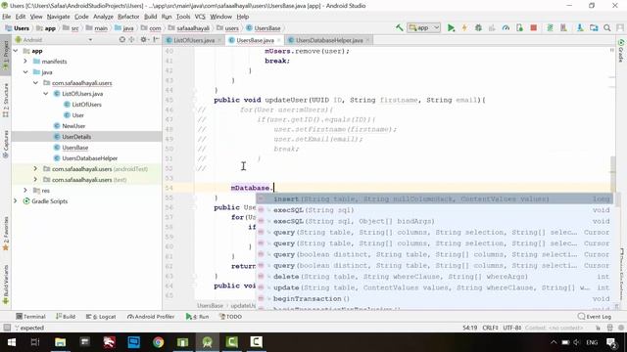
Task: Open the Project tool window sidebar
Action: coord(6,55)
